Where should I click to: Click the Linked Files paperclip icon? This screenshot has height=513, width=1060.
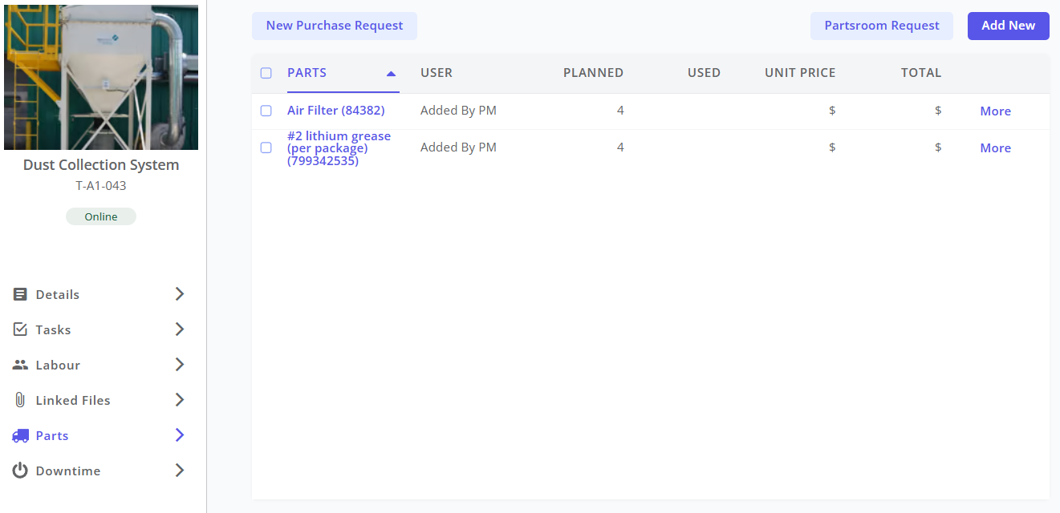point(20,400)
